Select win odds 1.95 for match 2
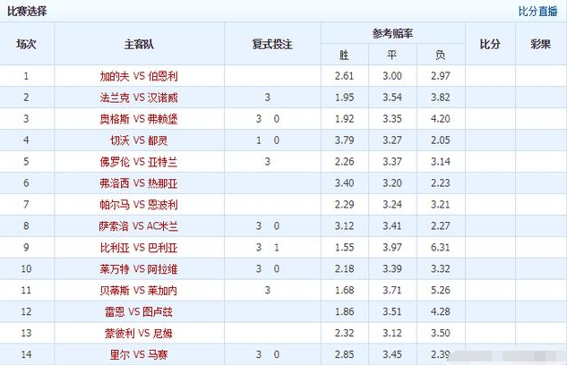The height and width of the screenshot is (365, 567). 344,98
